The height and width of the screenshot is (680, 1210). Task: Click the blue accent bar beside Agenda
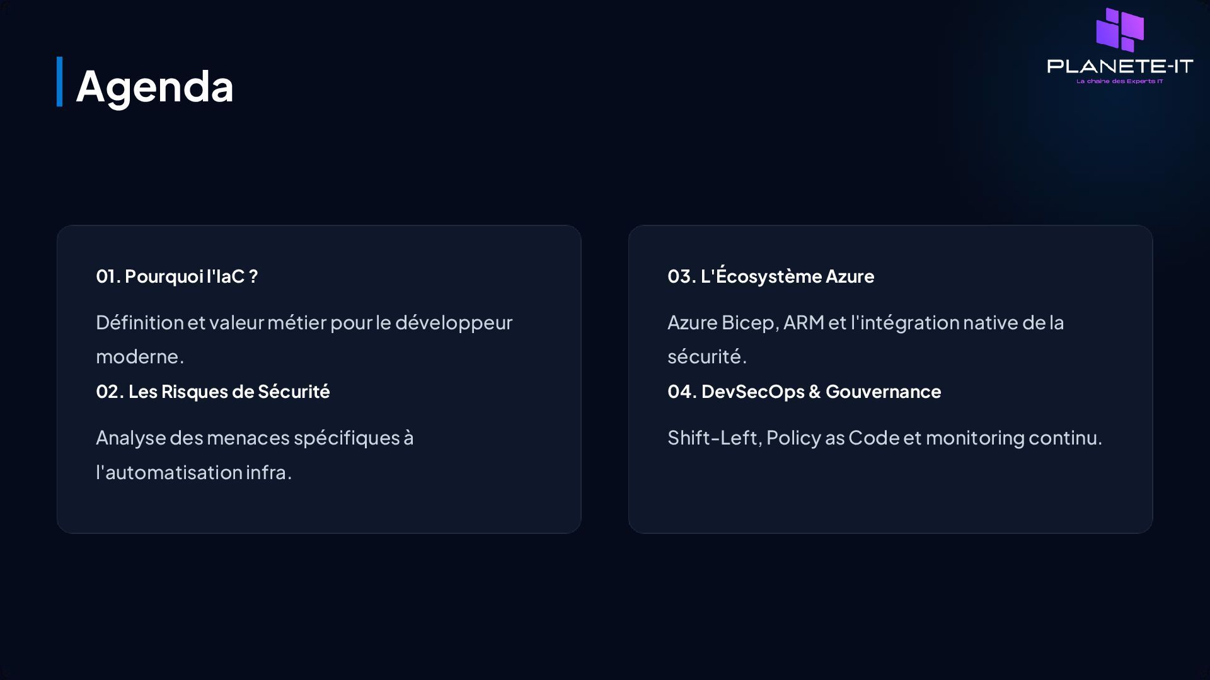pyautogui.click(x=60, y=82)
